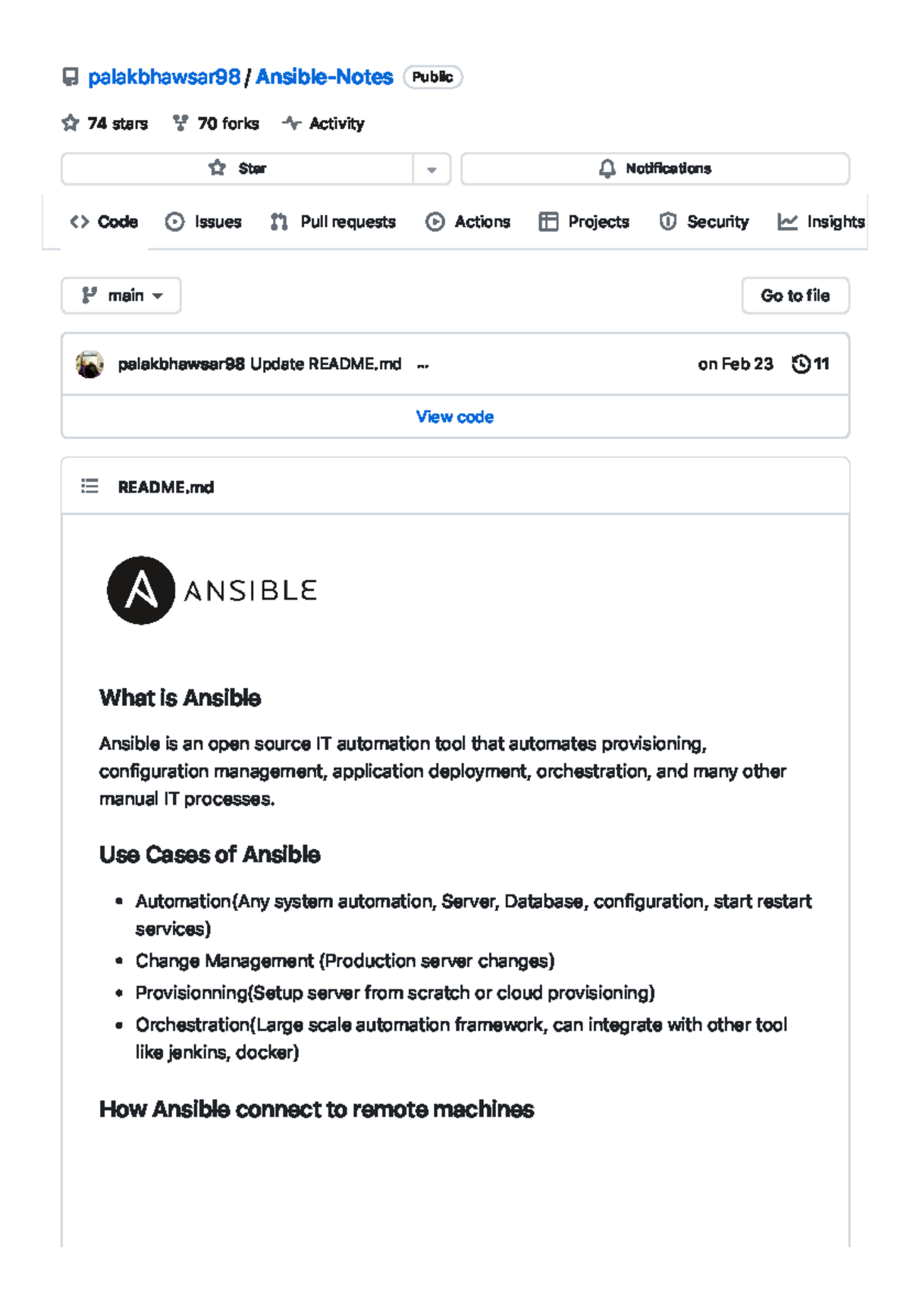
Task: Enable notifications for this repository
Action: pyautogui.click(x=657, y=168)
